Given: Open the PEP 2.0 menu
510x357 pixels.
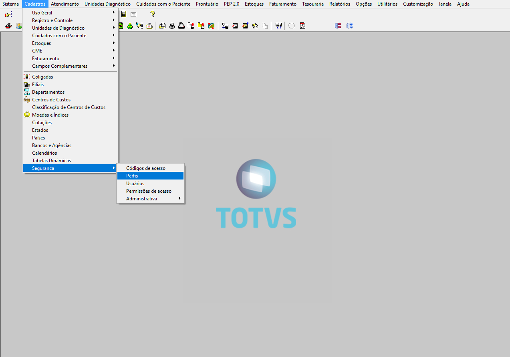Looking at the screenshot, I should click(x=232, y=4).
